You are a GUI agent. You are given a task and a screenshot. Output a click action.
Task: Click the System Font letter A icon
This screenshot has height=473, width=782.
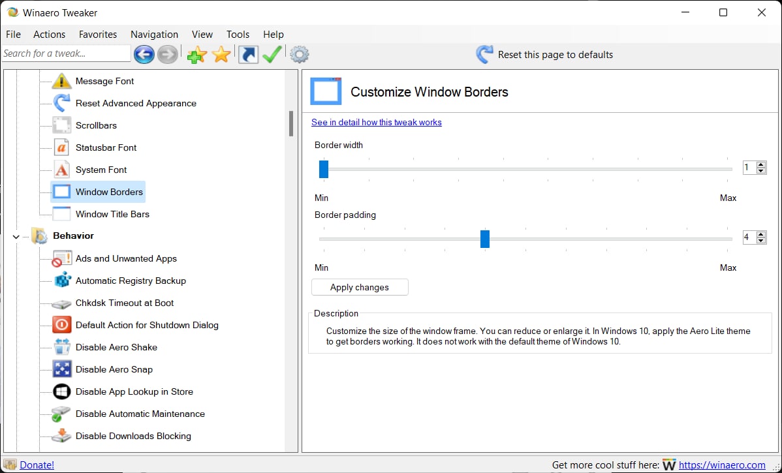62,170
